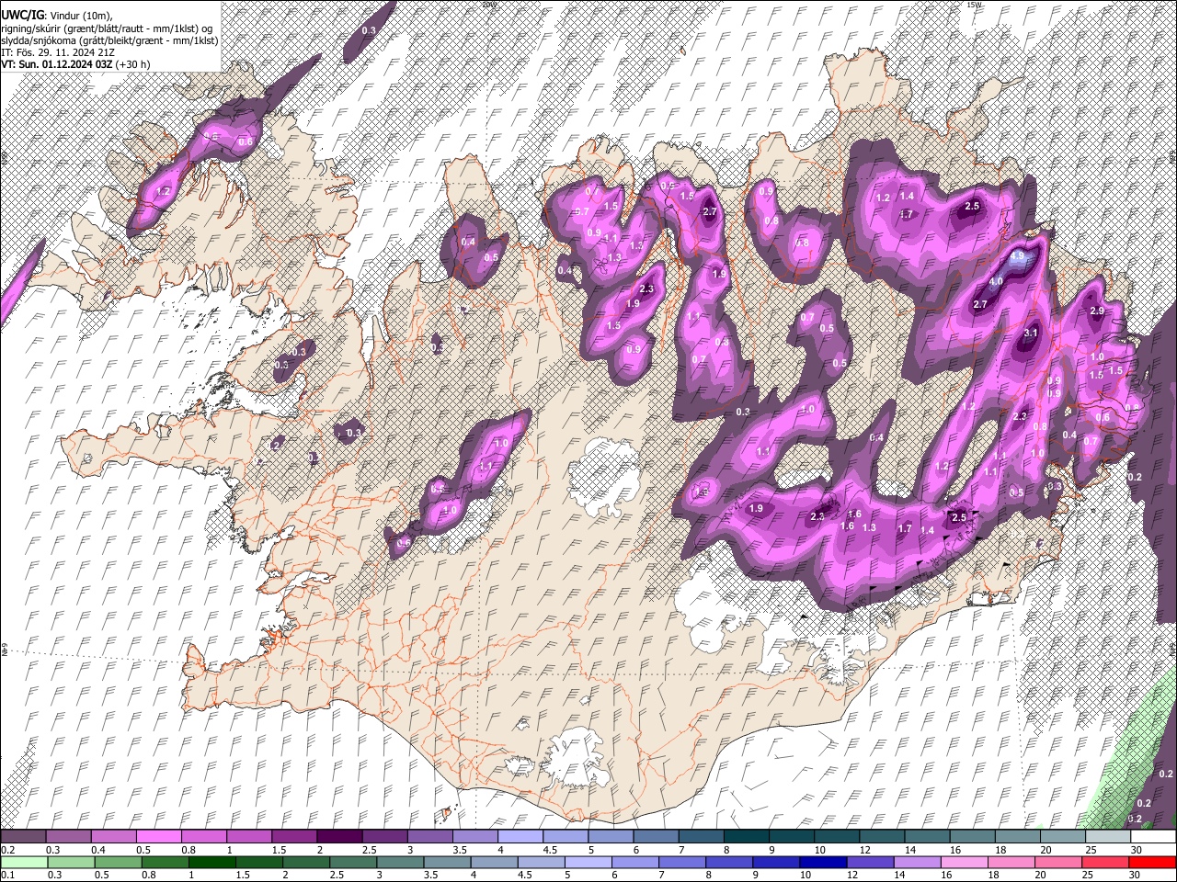Pick the snow scale swatch starting at 1.5
Image resolution: width=1177 pixels, height=882 pixels.
tap(293, 837)
